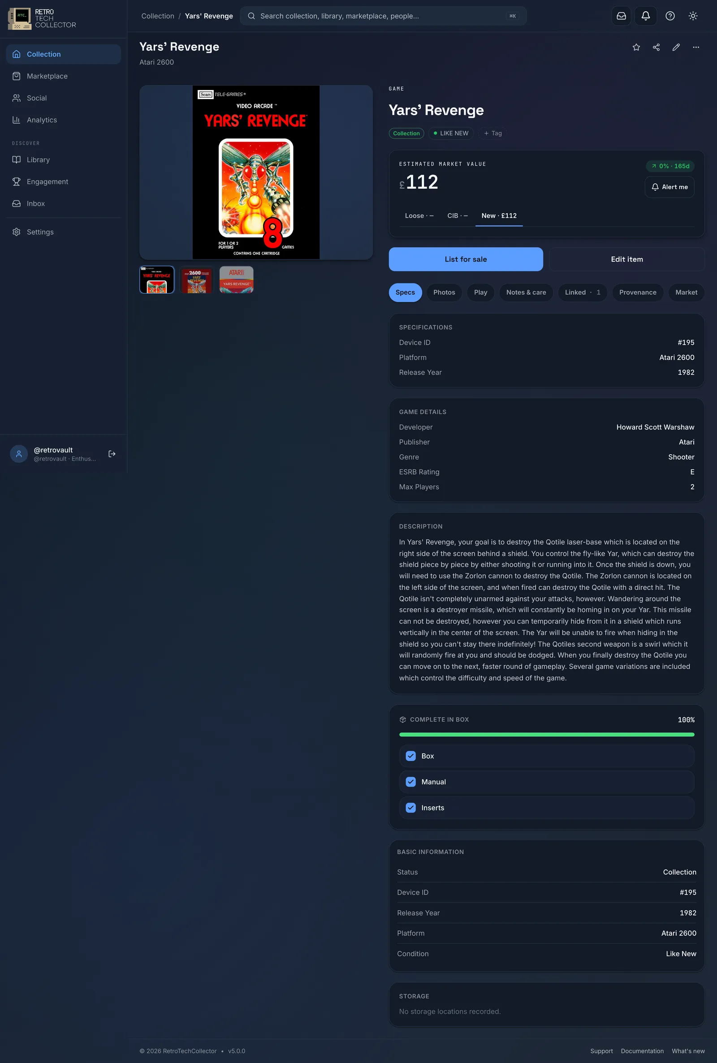Open the What's new footer link
The image size is (717, 1063).
coord(688,1051)
